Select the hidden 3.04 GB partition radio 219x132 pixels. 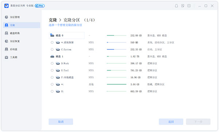click(x=52, y=84)
